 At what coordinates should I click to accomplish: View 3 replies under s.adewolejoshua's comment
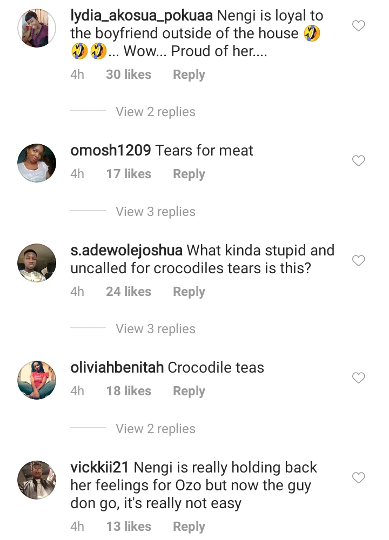[x=156, y=329]
